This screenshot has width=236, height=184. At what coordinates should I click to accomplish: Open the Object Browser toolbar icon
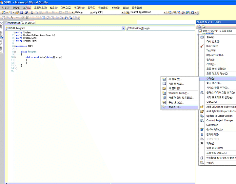179,13
